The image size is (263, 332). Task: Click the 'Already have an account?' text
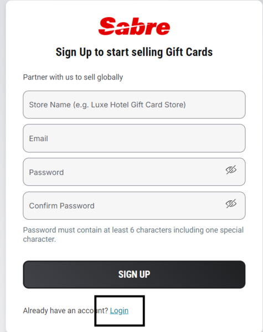tap(65, 310)
